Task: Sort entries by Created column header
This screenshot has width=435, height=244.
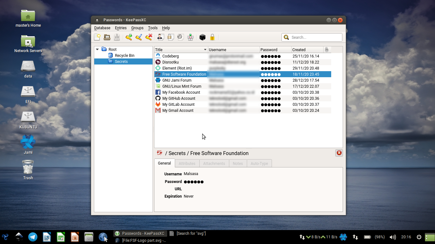Action: tap(307, 50)
